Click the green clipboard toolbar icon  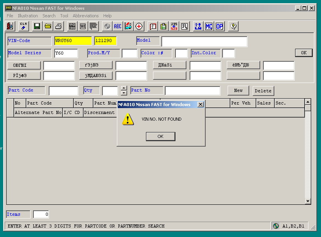point(163,26)
